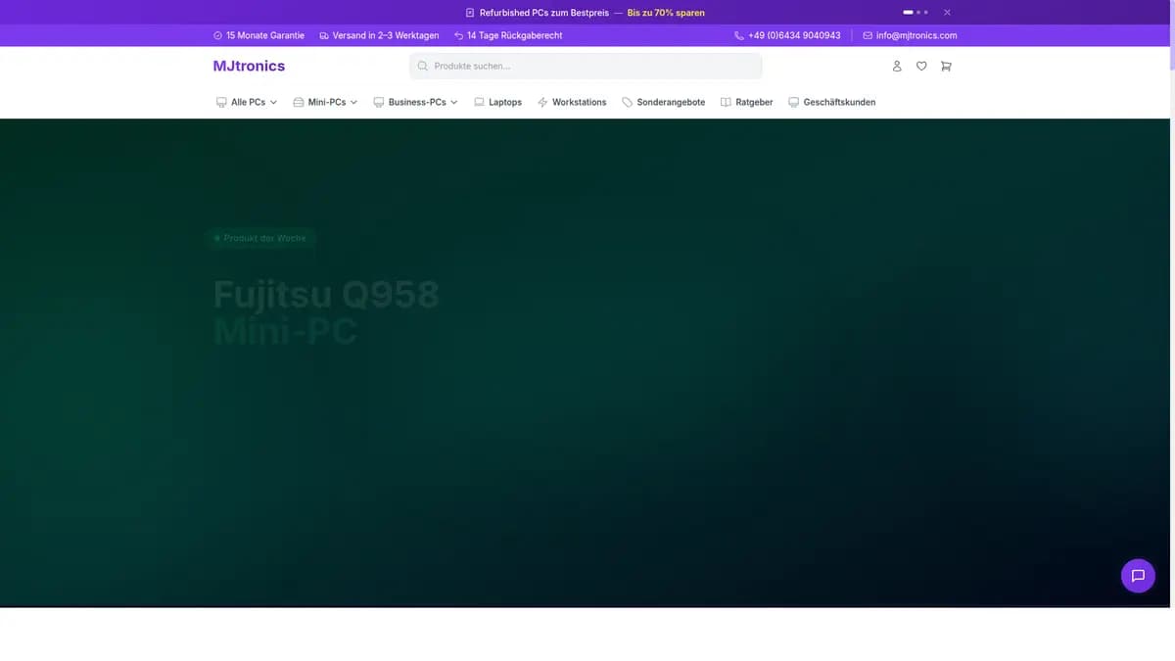Open the shopping cart icon
Viewport: 1175px width, 661px height.
click(x=946, y=66)
